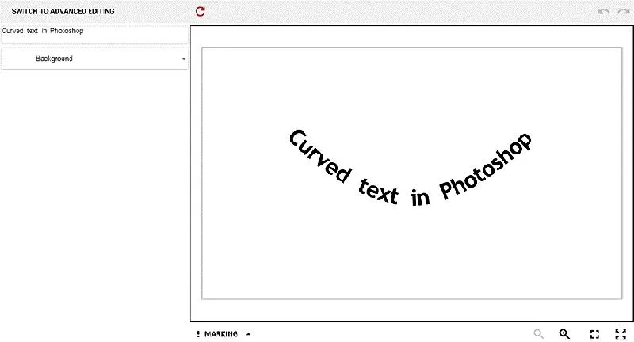Click the zoom in magnifier icon
The image size is (634, 342).
coord(564,334)
